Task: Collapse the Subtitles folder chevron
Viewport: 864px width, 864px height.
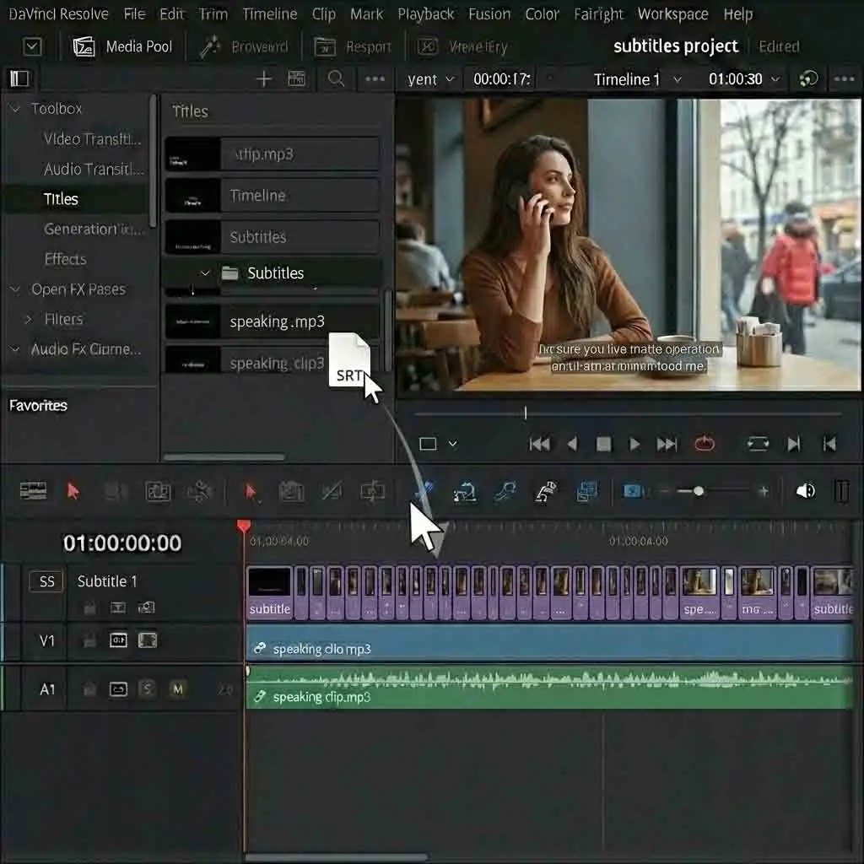Action: coord(204,273)
